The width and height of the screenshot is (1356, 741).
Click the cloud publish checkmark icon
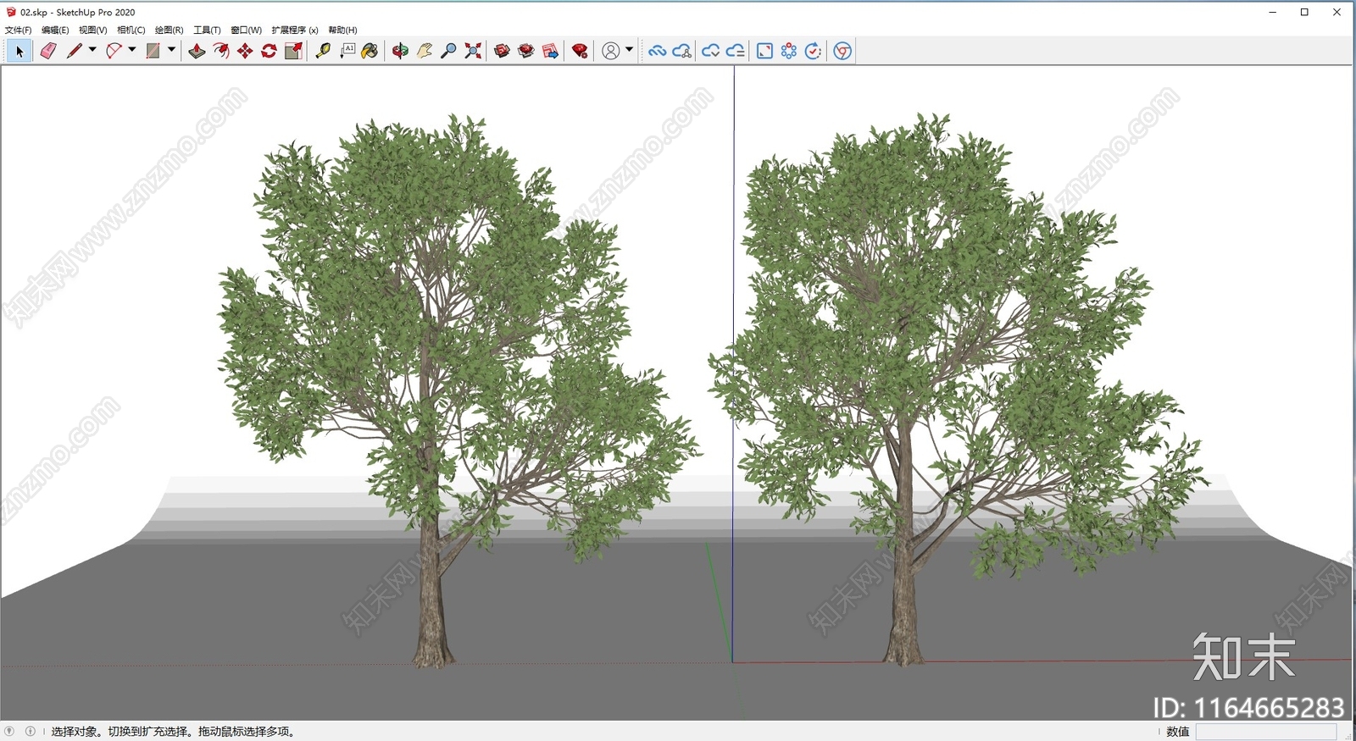[710, 52]
